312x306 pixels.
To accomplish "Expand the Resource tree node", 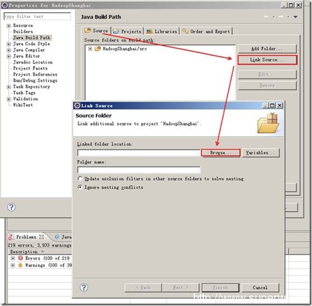I will 8,26.
